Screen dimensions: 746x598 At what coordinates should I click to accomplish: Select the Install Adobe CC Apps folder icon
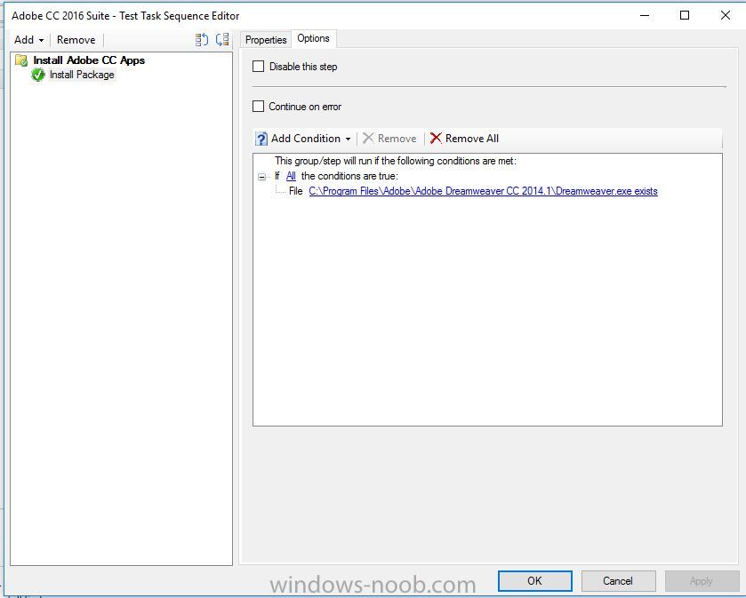point(21,60)
